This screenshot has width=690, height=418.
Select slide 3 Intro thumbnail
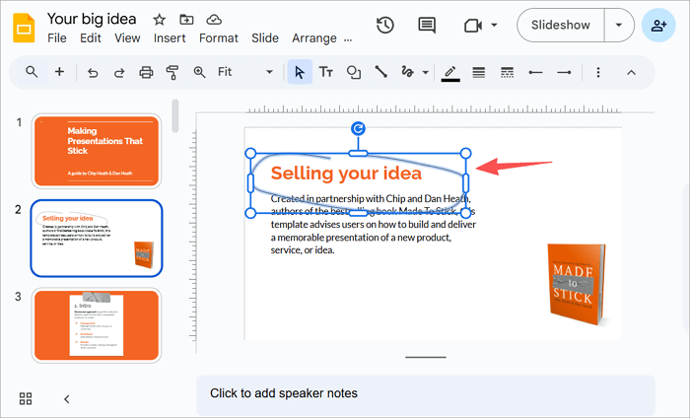click(x=97, y=325)
